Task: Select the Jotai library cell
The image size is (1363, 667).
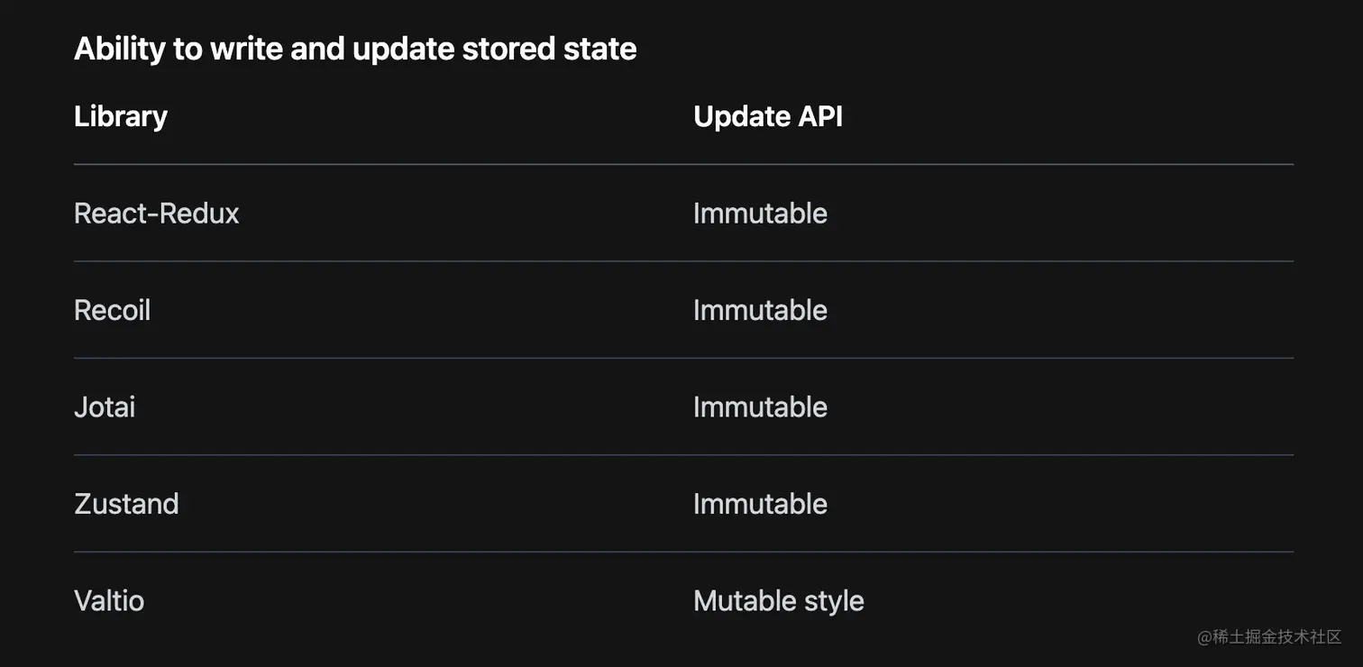Action: click(105, 407)
